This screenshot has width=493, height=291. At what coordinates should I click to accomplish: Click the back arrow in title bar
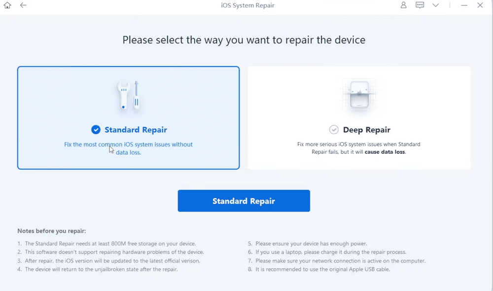pyautogui.click(x=23, y=5)
